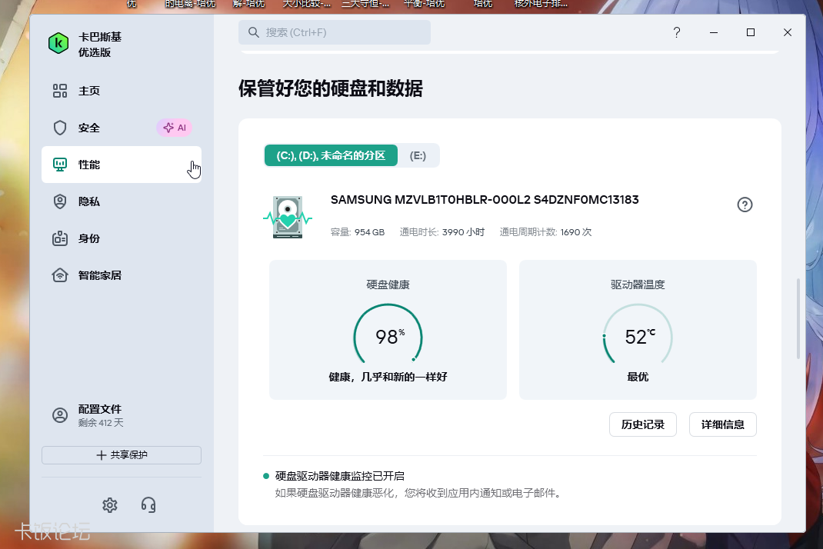Click the hard drive health icon

click(288, 217)
